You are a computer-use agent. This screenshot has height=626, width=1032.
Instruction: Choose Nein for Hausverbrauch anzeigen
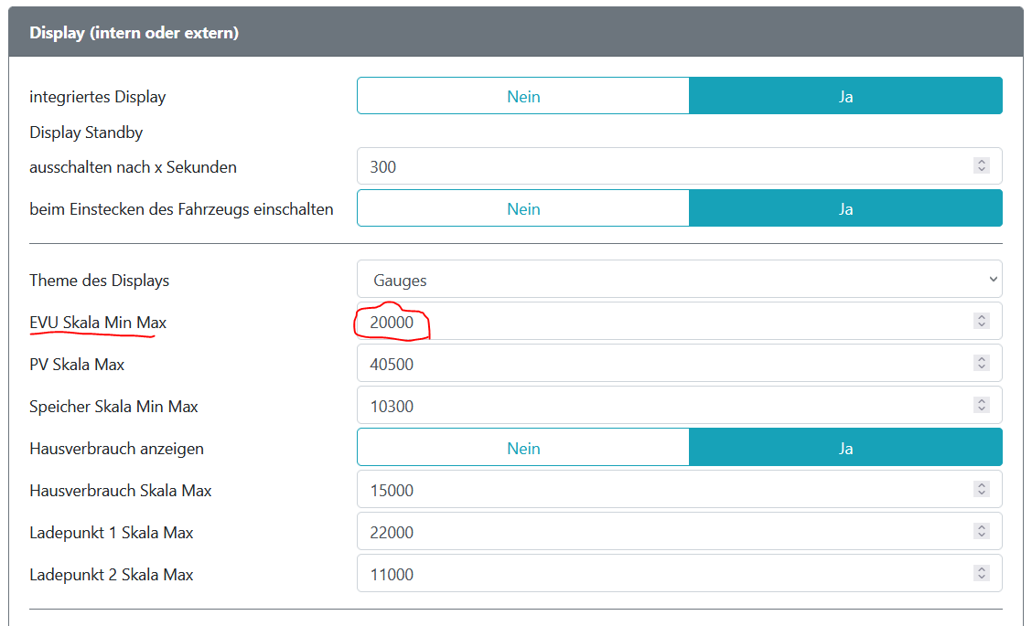[x=522, y=449]
